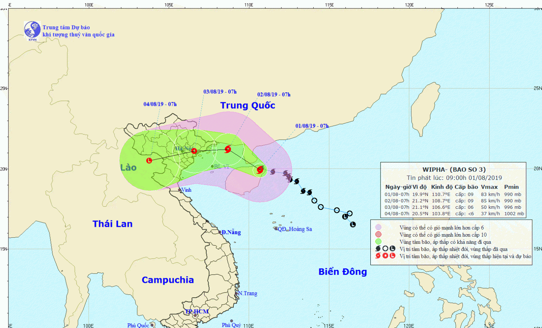The height and width of the screenshot is (328, 542).
Task: Click the 'Vinh' city label
Action: point(186,190)
